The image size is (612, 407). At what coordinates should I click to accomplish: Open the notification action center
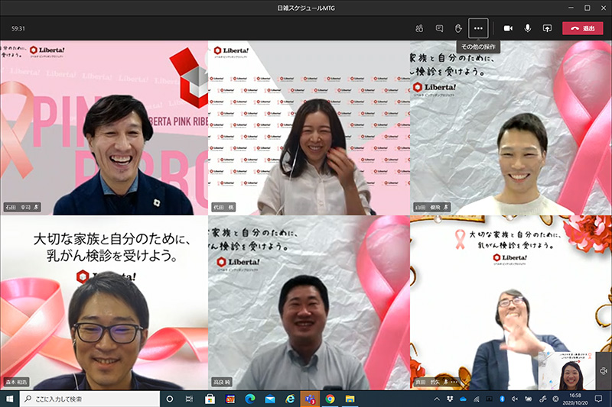[x=598, y=399]
